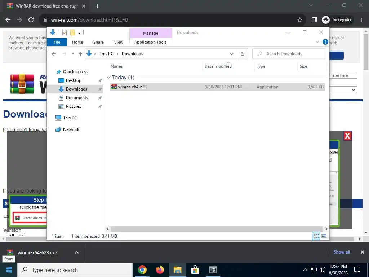Toggle Chrome side panel icon
The image size is (369, 277).
pyautogui.click(x=314, y=20)
